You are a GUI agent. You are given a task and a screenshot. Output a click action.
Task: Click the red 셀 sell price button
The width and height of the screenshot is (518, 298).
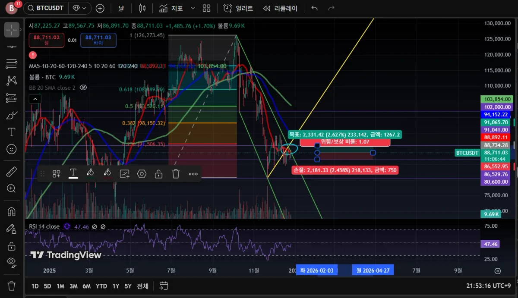(47, 41)
